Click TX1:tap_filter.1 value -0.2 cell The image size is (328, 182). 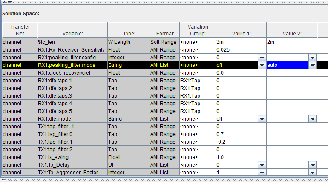click(x=241, y=142)
